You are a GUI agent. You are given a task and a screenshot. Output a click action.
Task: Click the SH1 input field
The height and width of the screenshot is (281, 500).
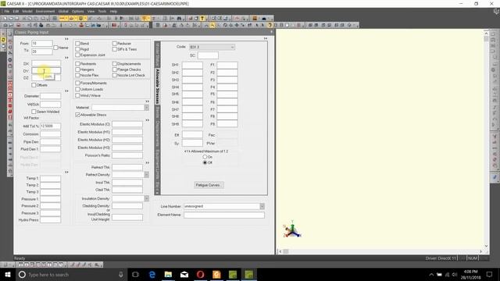pyautogui.click(x=192, y=65)
